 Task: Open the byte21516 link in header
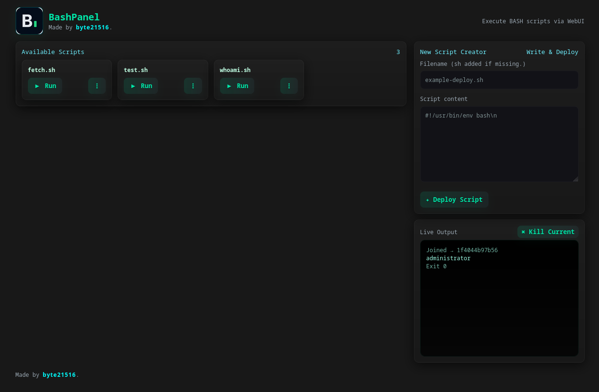[x=92, y=27]
